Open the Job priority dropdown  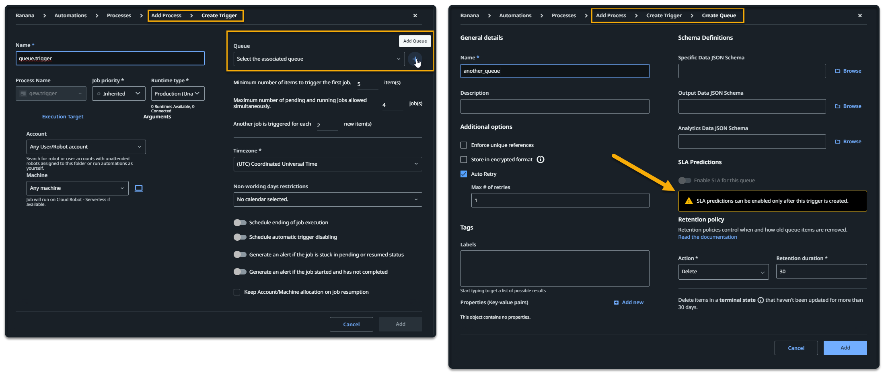tap(119, 93)
